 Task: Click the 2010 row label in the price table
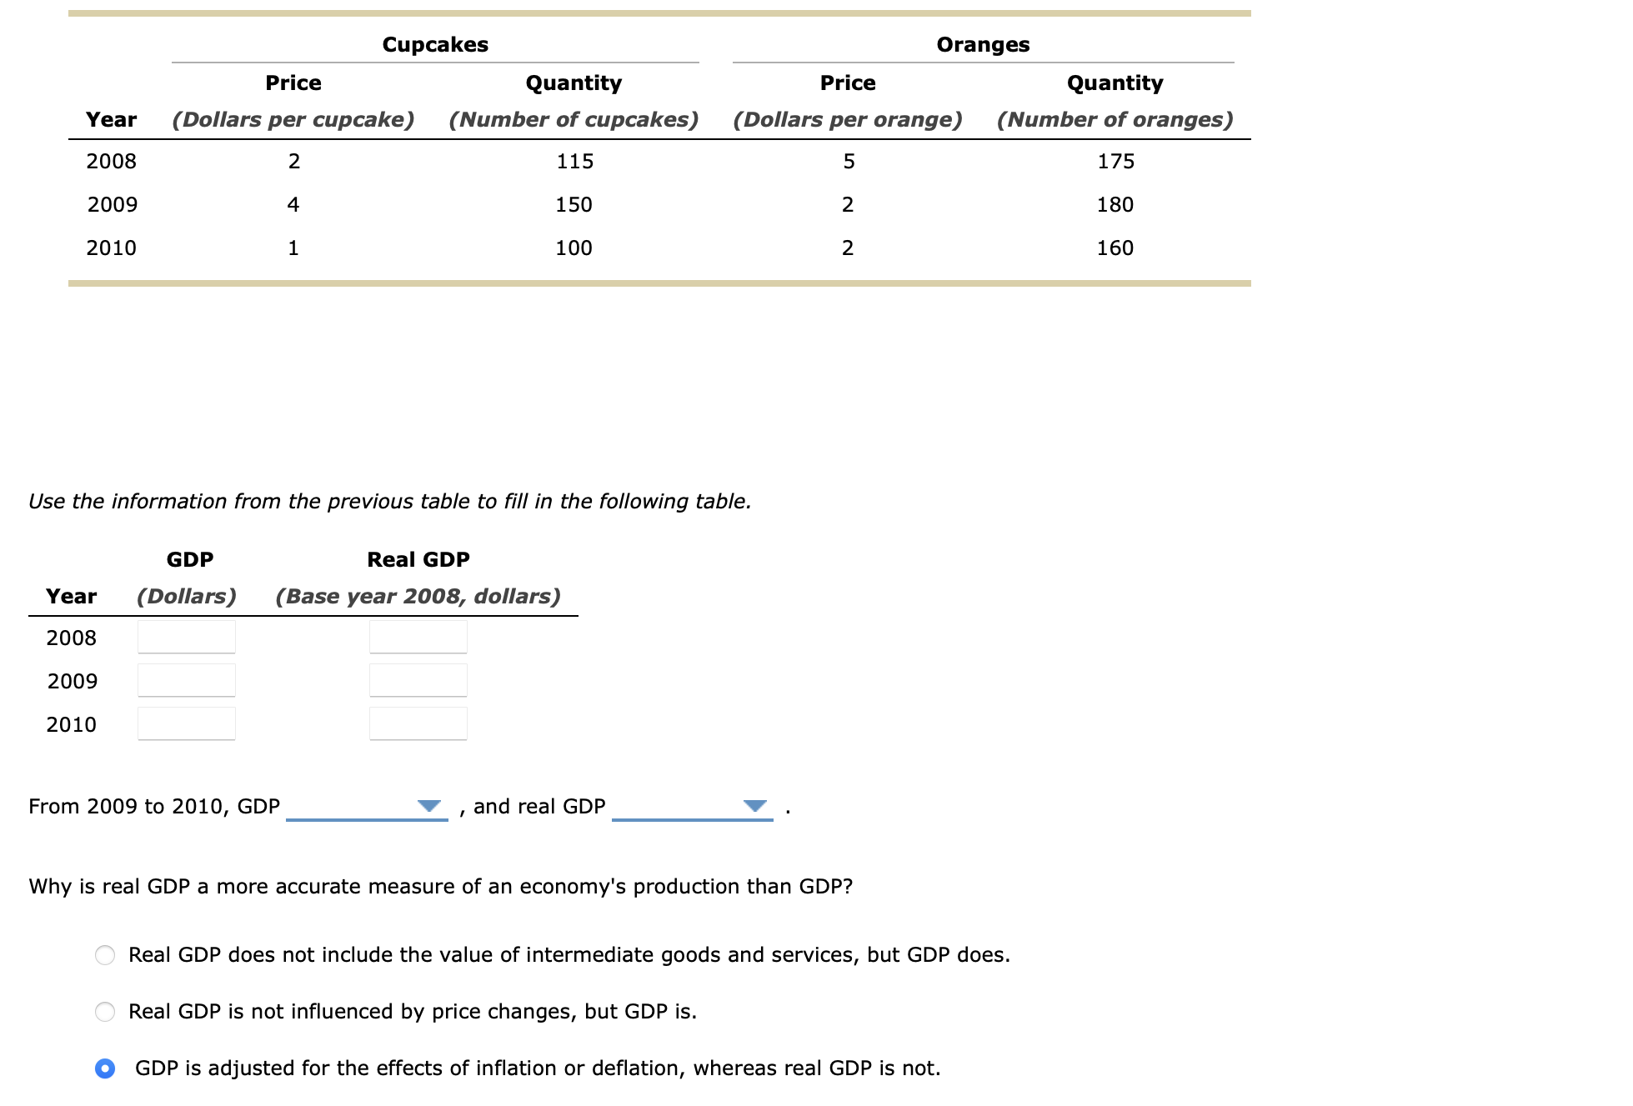113,247
